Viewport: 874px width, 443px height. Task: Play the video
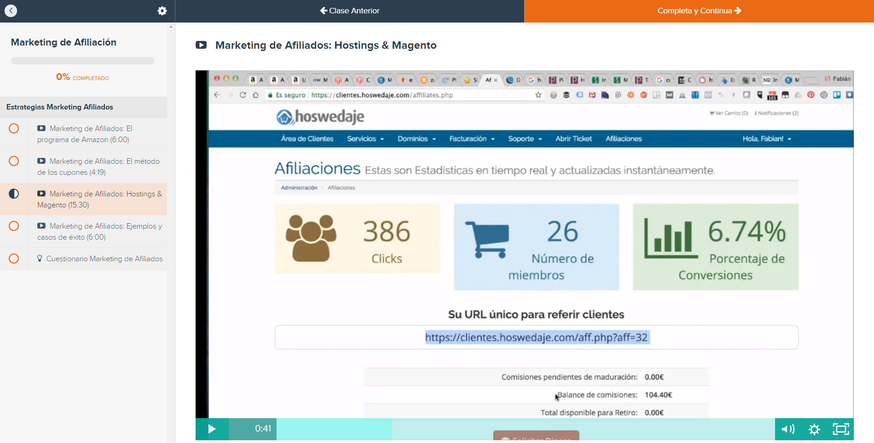click(x=212, y=429)
